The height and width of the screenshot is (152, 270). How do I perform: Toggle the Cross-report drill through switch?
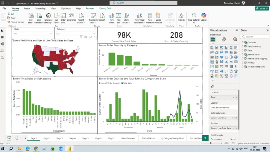[233, 139]
